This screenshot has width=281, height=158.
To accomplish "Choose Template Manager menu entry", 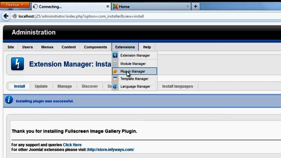I will point(135,79).
